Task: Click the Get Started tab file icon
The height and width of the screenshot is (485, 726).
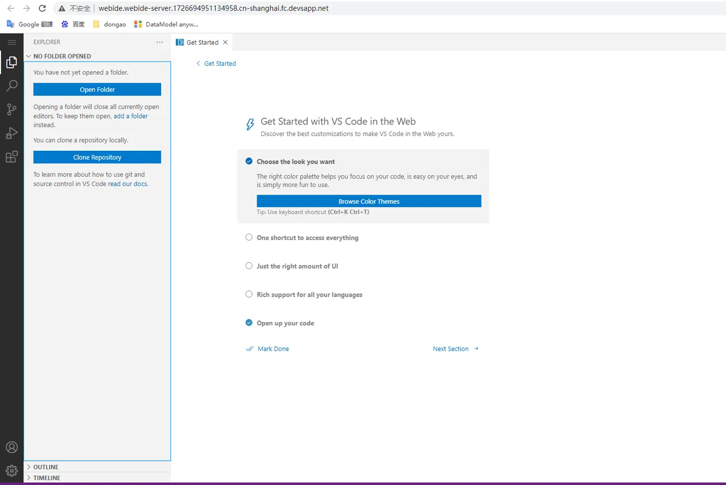Action: 180,42
